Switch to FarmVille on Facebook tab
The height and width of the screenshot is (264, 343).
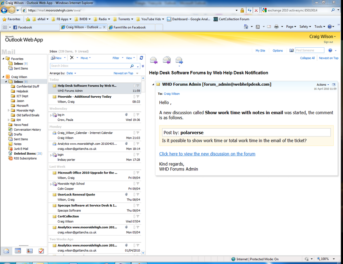point(131,27)
